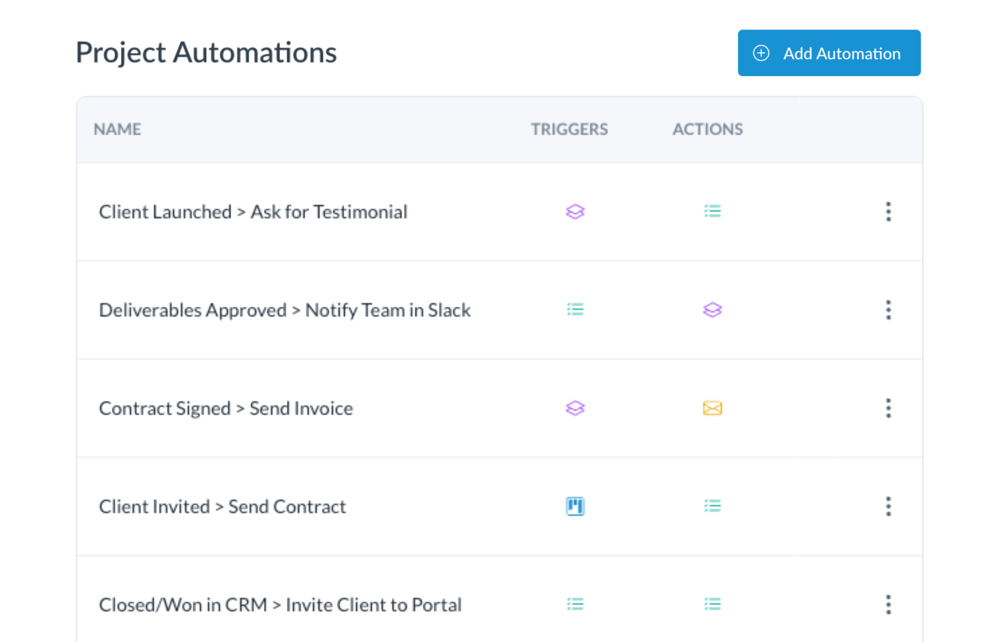Open the three-dot menu for Client Launched automation
The image size is (981, 642).
point(888,212)
